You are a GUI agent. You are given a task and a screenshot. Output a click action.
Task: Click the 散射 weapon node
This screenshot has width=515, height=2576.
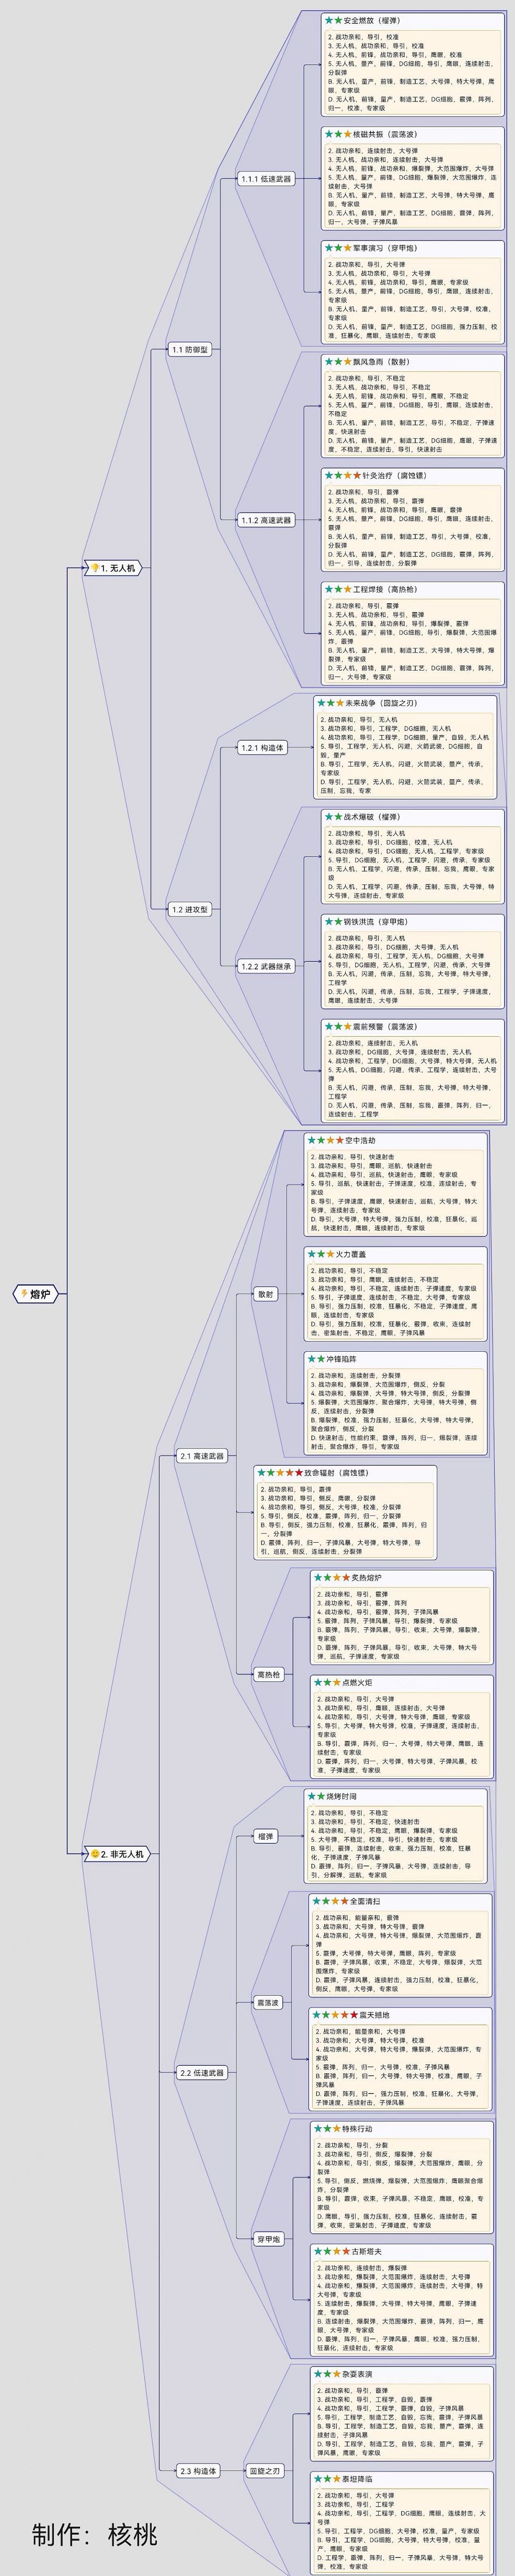265,1294
